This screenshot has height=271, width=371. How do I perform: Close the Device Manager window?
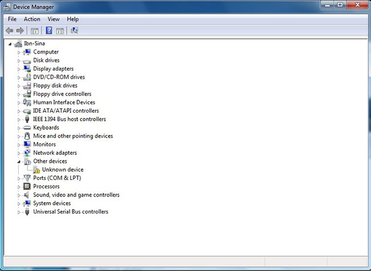pos(357,5)
